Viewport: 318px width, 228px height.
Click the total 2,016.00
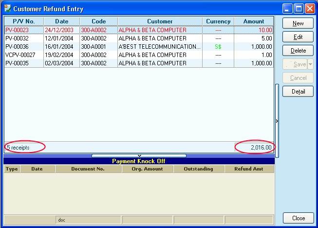(x=261, y=148)
